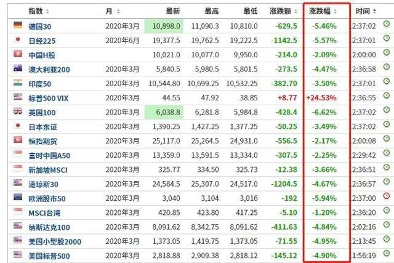The width and height of the screenshot is (394, 263).
Task: Sort the table by 指数 column arrows
Action: (x=48, y=11)
